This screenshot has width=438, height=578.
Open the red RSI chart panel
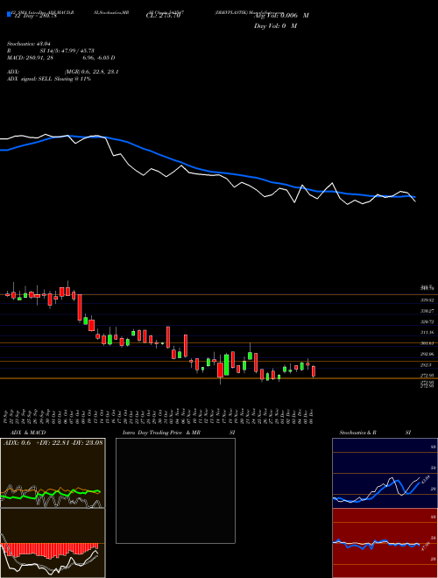click(x=385, y=543)
